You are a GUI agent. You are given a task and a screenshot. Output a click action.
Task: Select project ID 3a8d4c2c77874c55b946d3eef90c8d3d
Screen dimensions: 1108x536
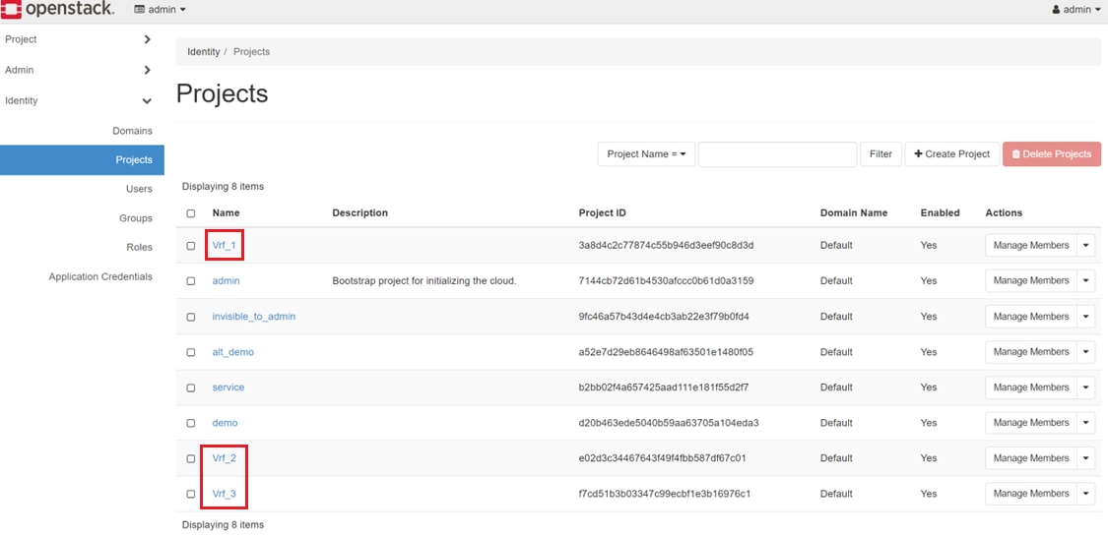point(667,246)
